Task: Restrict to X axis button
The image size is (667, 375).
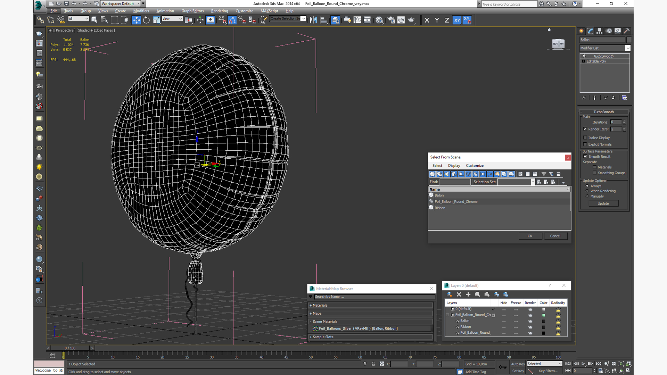Action: coord(427,20)
